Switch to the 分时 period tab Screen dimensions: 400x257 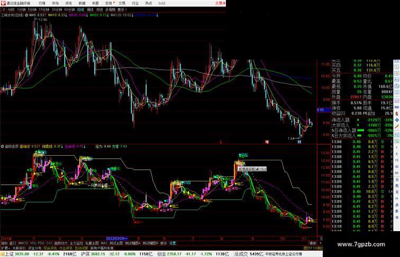tap(11, 9)
